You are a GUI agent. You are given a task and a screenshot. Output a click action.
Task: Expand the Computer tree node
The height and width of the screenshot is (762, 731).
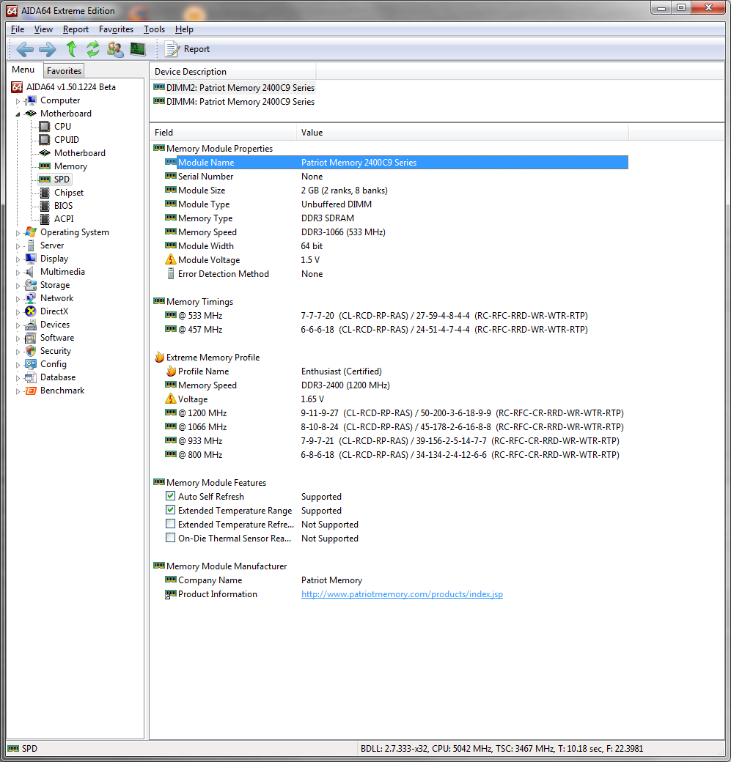coord(18,101)
